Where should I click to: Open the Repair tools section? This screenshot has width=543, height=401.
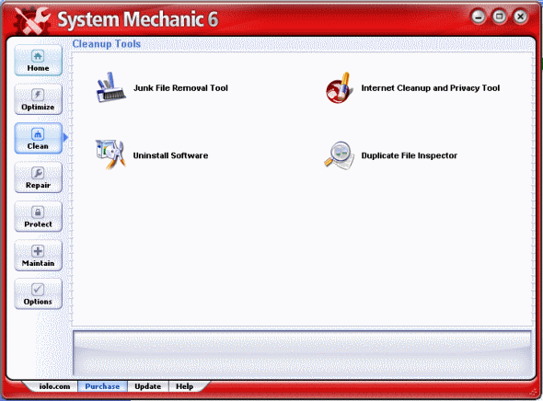(x=38, y=178)
